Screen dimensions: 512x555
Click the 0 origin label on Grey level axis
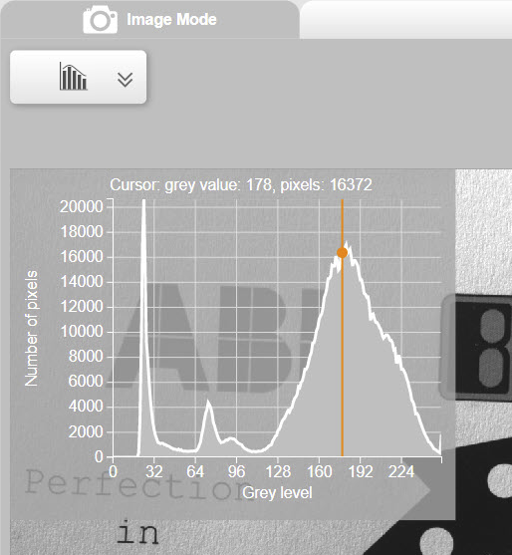point(113,472)
